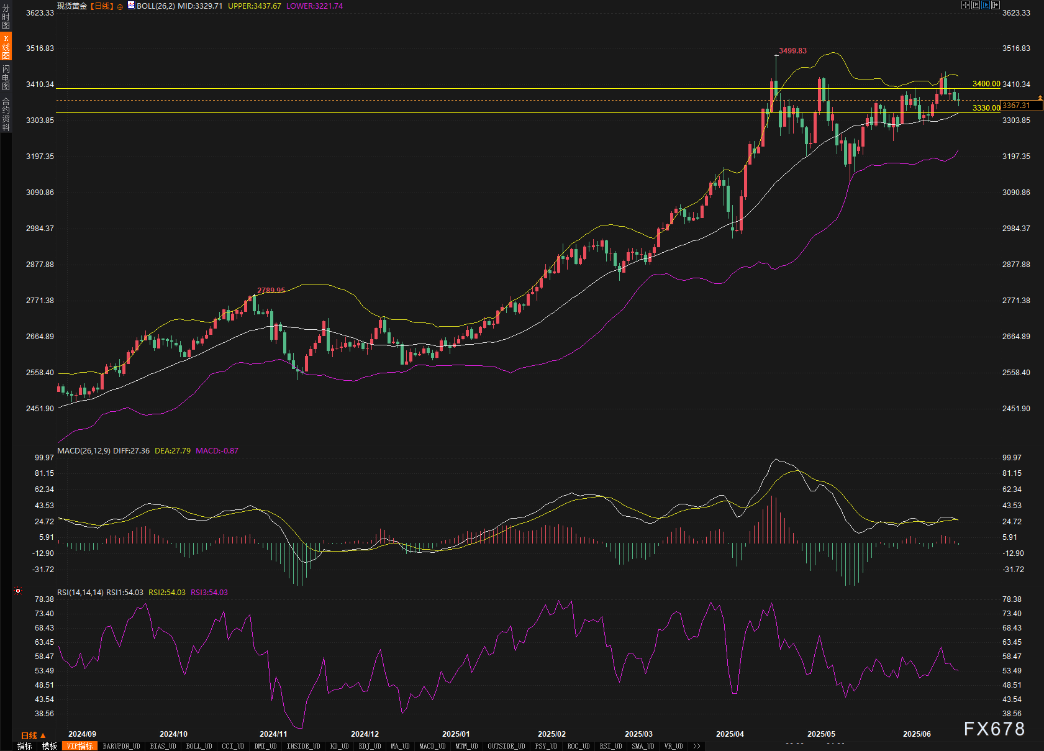Open the 模板 tab at the bottom
The height and width of the screenshot is (751, 1044).
tap(49, 746)
